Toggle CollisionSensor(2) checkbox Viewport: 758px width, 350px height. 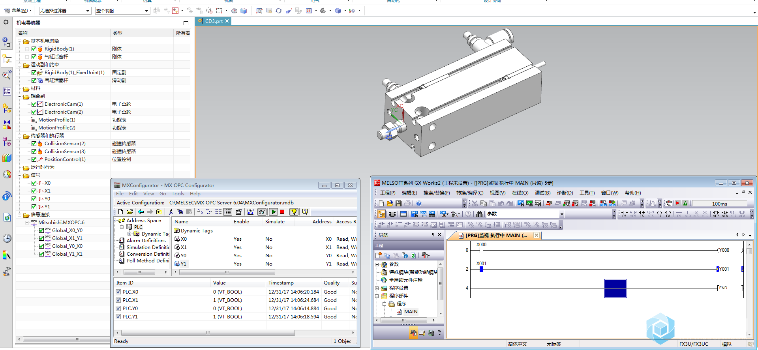(34, 144)
